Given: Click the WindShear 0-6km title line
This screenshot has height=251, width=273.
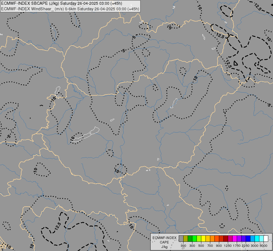Looking at the screenshot, I should coord(70,9).
